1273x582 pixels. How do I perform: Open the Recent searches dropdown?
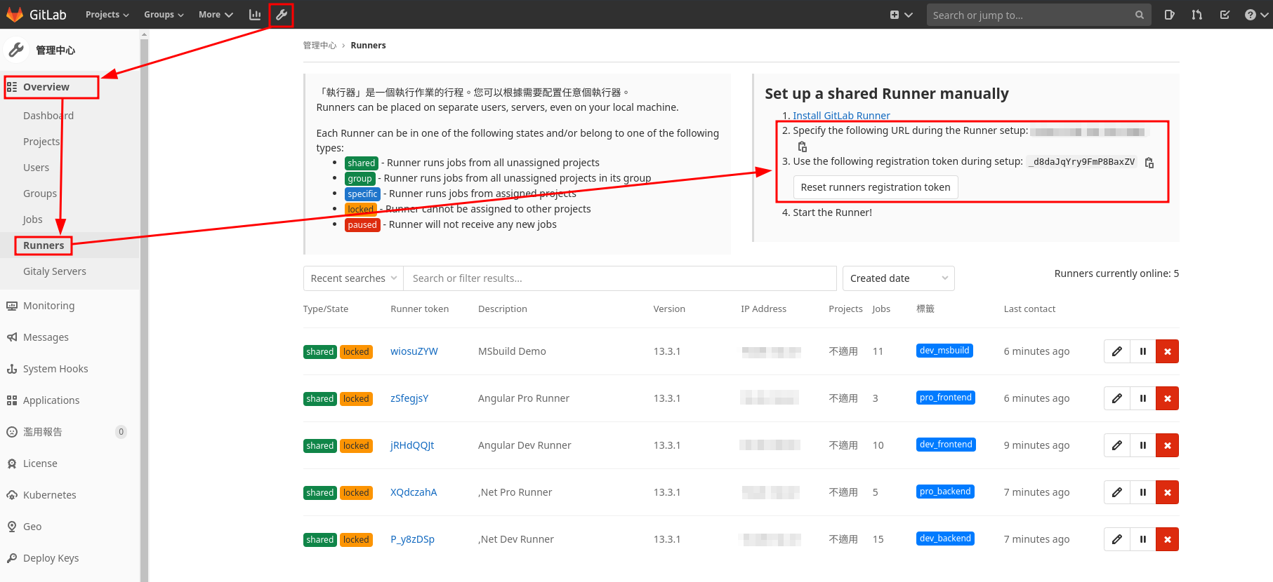pos(353,278)
